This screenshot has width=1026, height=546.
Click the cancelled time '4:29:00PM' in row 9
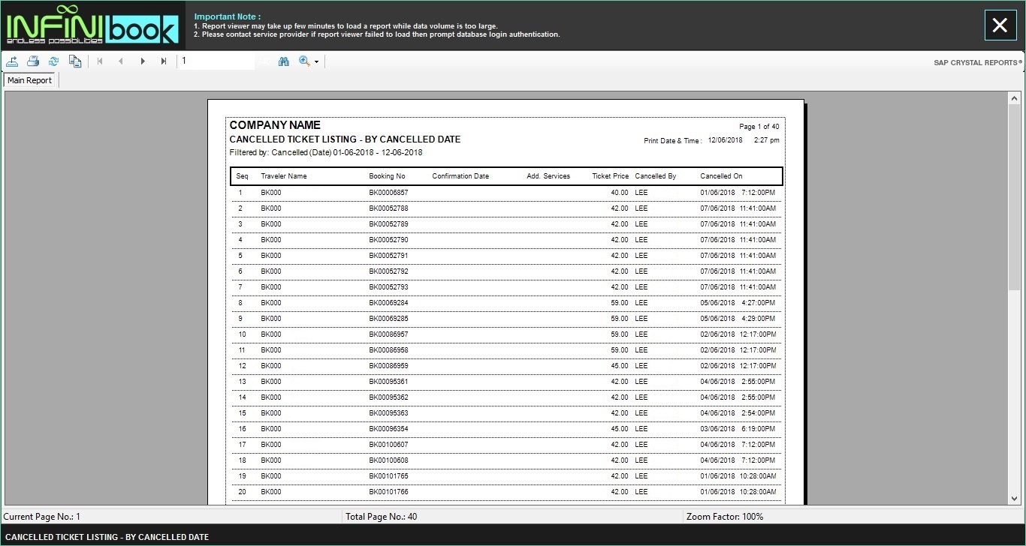(x=759, y=319)
